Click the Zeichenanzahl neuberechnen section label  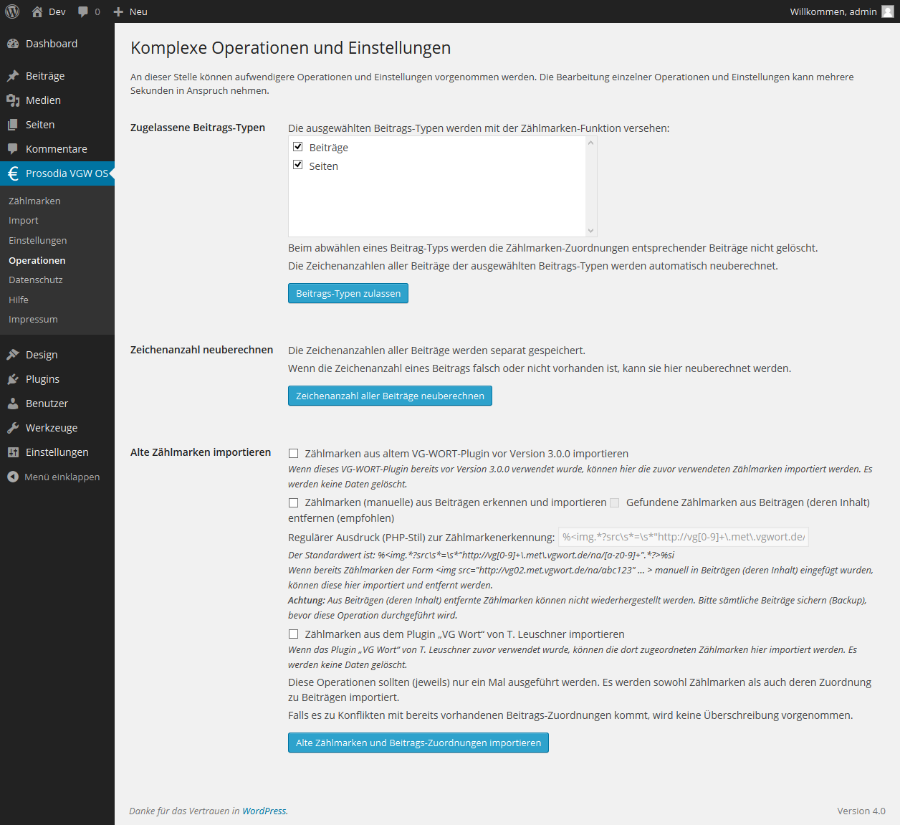(x=201, y=350)
